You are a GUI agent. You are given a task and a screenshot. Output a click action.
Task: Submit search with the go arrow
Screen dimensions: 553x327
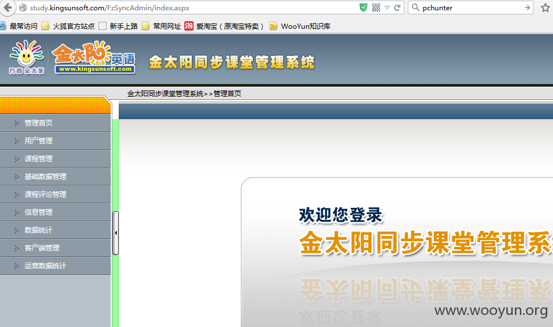[527, 7]
